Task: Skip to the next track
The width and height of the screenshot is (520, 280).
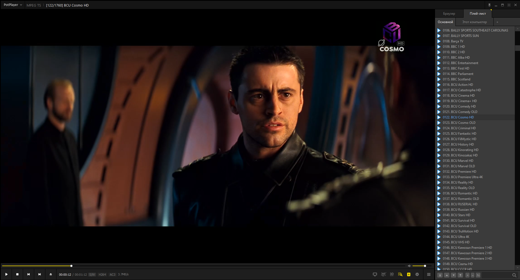Action: pos(40,274)
